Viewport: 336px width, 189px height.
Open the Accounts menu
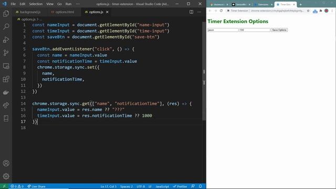(x=6, y=163)
